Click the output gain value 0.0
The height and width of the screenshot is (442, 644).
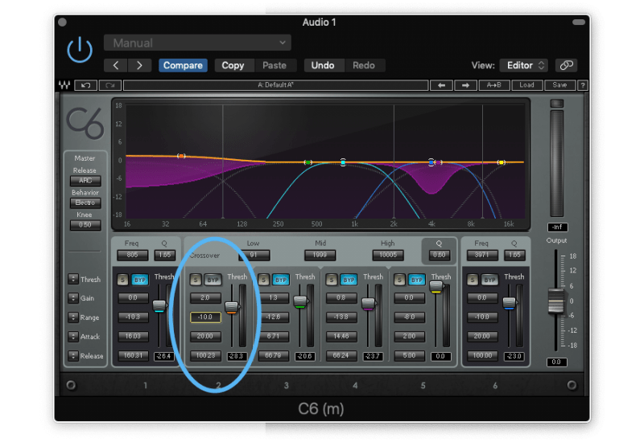[556, 362]
